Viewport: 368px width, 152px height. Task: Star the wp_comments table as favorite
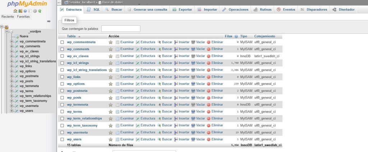click(x=111, y=49)
